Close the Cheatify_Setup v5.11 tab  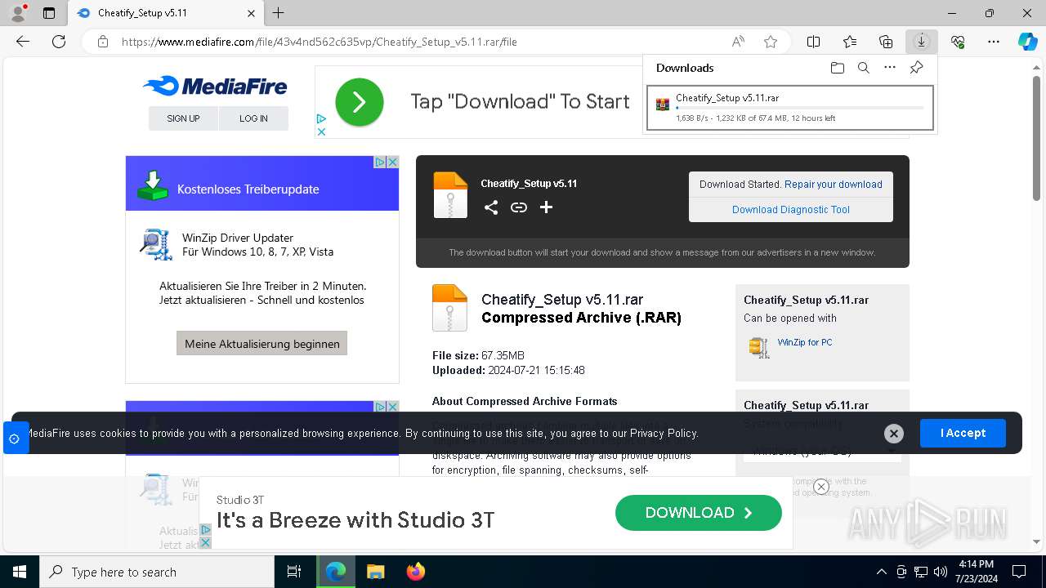click(x=252, y=13)
